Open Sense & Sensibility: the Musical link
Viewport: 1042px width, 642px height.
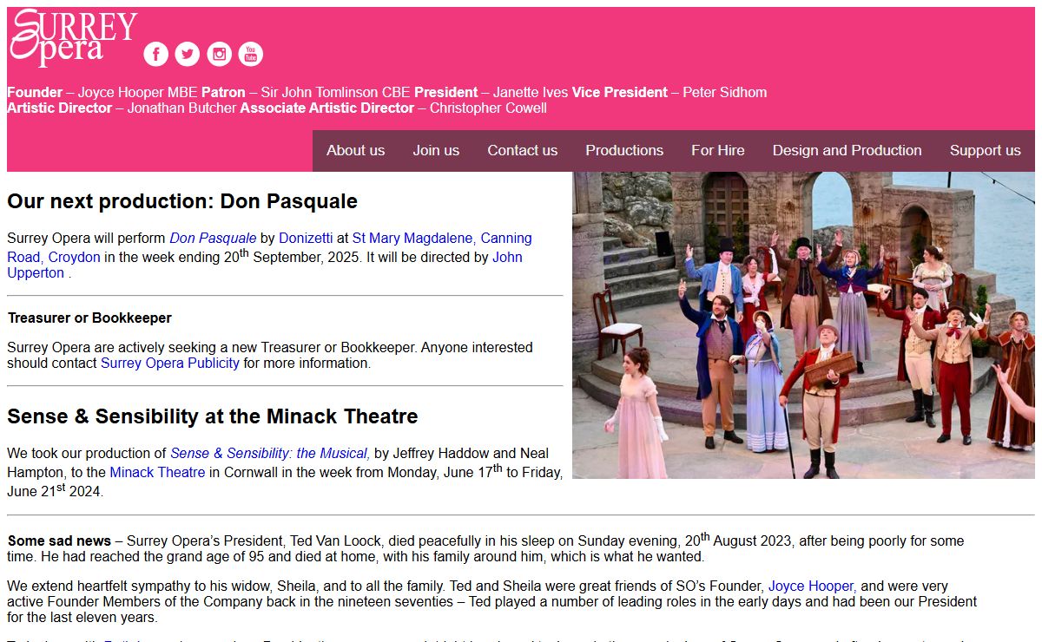pos(269,453)
